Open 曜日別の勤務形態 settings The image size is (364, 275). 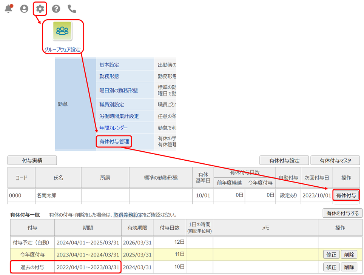pyautogui.click(x=119, y=91)
